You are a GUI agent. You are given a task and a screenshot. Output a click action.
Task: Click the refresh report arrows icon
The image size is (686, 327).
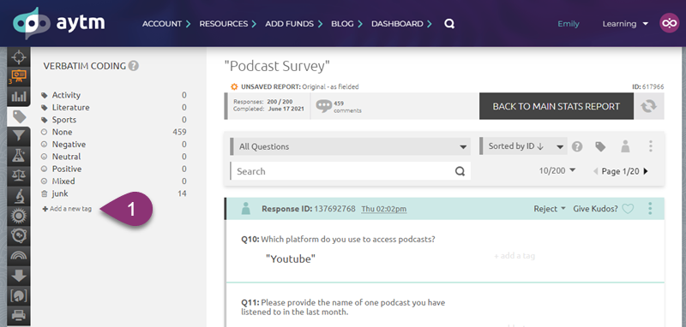(649, 106)
